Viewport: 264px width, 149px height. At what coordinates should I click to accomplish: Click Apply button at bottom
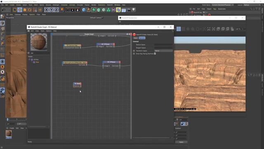(x=181, y=142)
